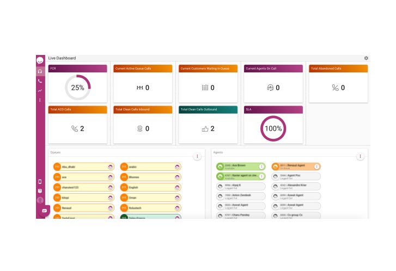Select the Cx group Cx agent card

(296, 215)
